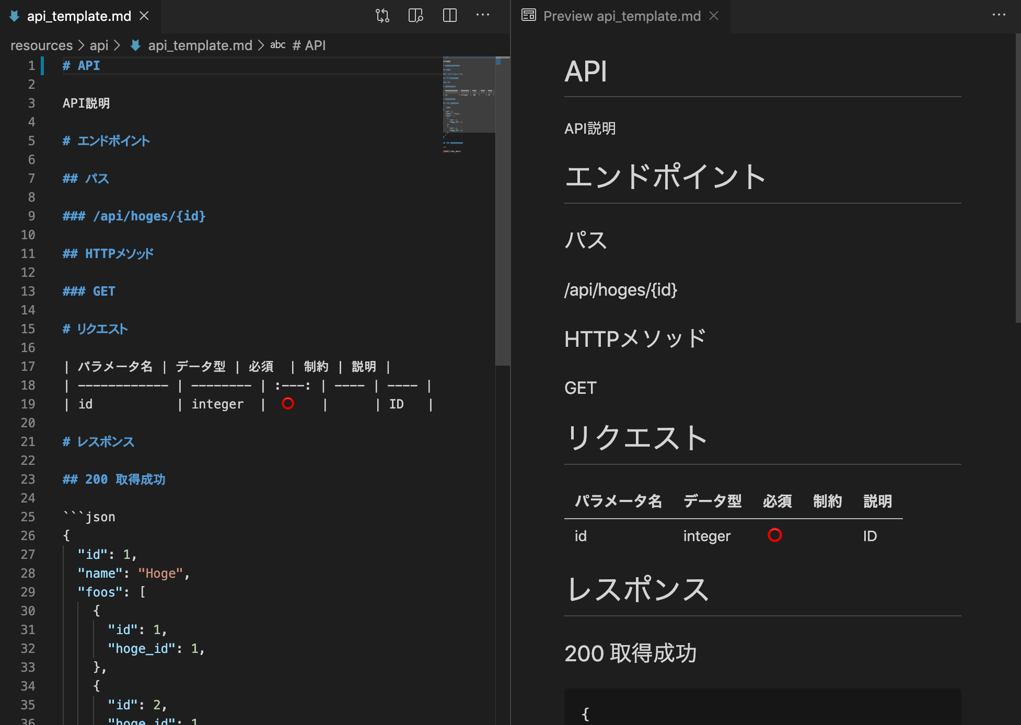Click '説明' table header in preview
This screenshot has height=725, width=1021.
tap(877, 501)
